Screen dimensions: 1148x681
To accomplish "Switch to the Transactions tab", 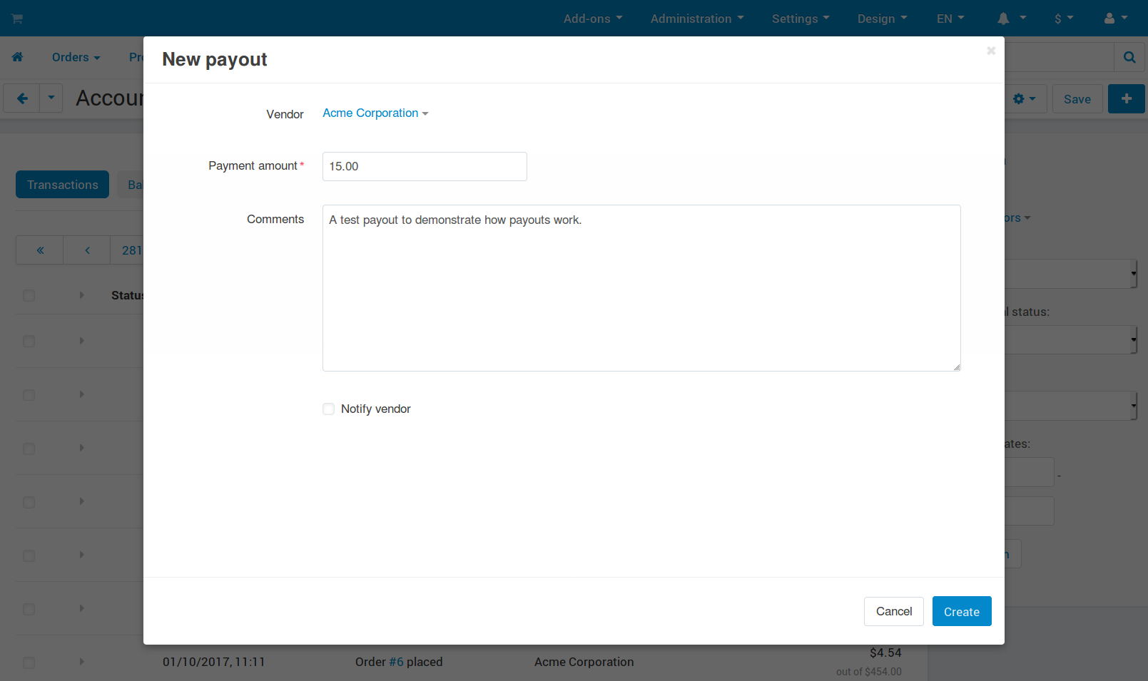I will pyautogui.click(x=63, y=185).
